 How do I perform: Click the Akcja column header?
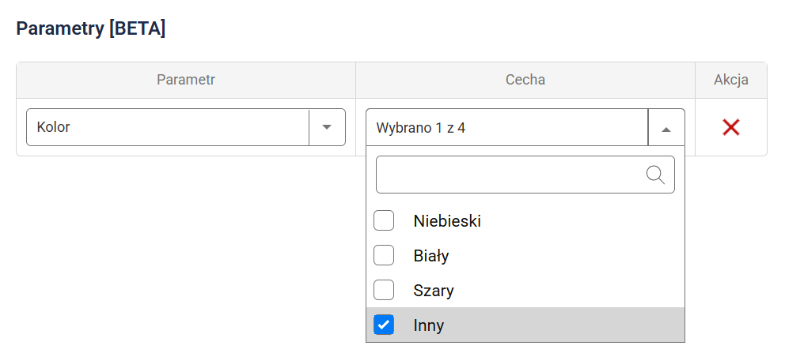730,80
